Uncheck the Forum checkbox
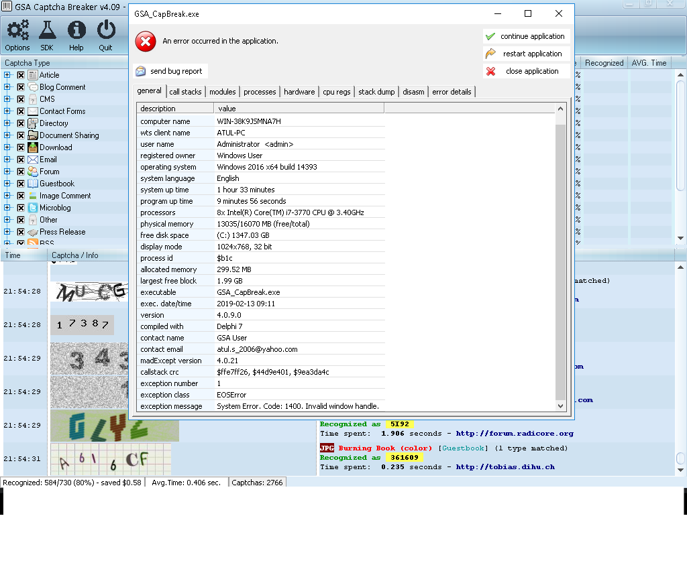 21,172
